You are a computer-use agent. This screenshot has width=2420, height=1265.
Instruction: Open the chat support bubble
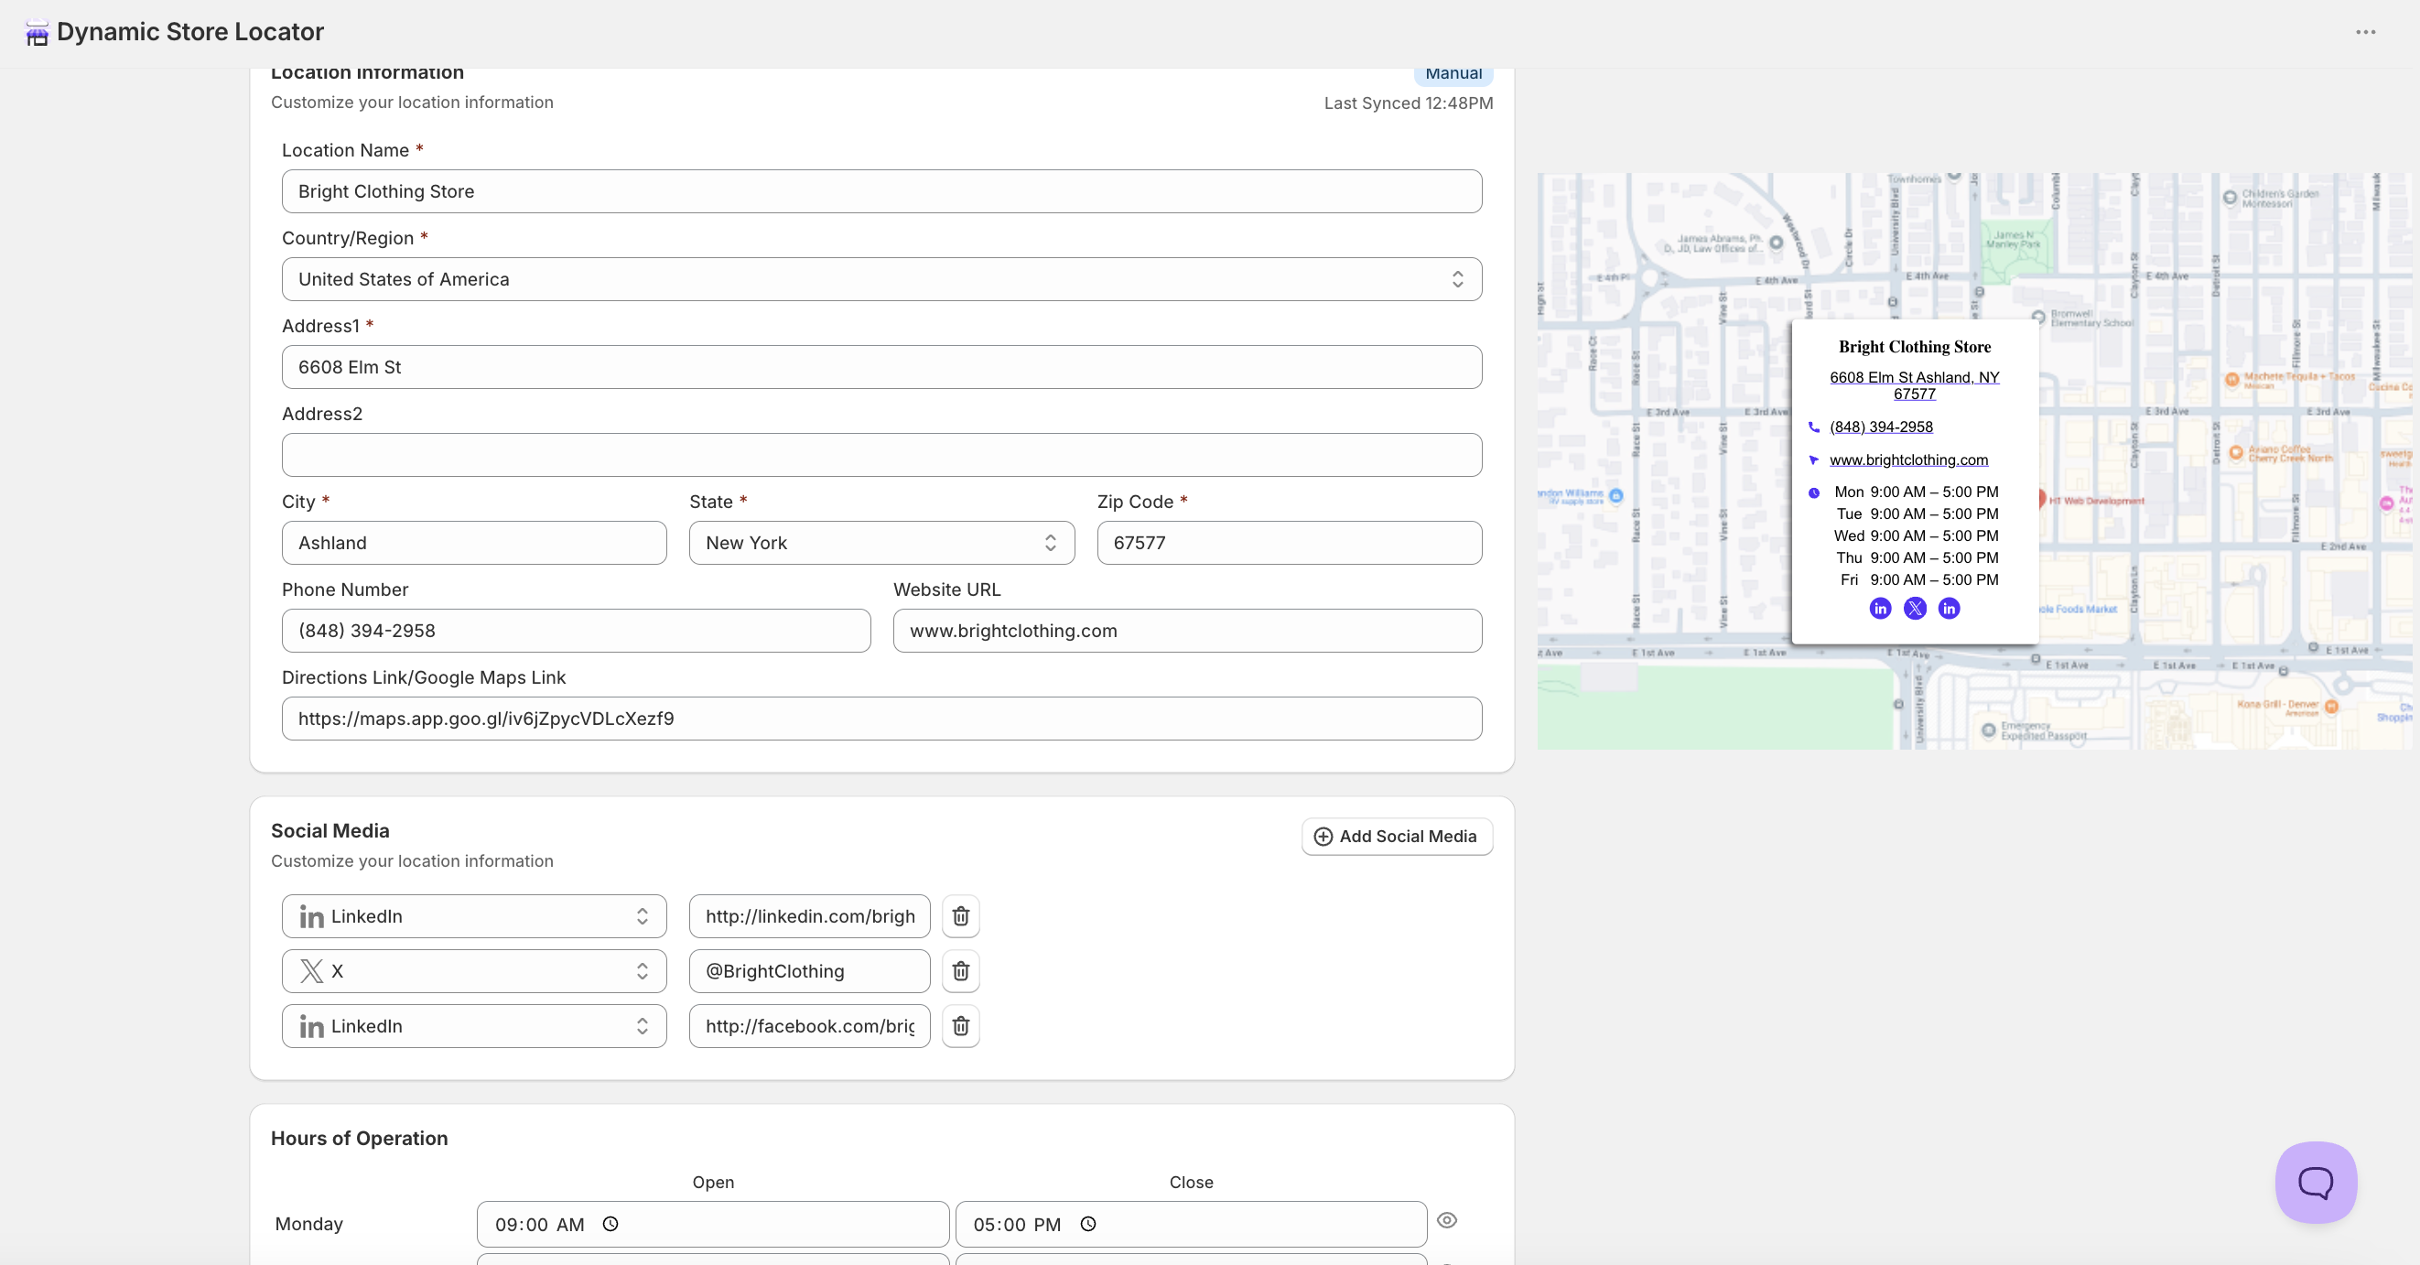[2316, 1183]
